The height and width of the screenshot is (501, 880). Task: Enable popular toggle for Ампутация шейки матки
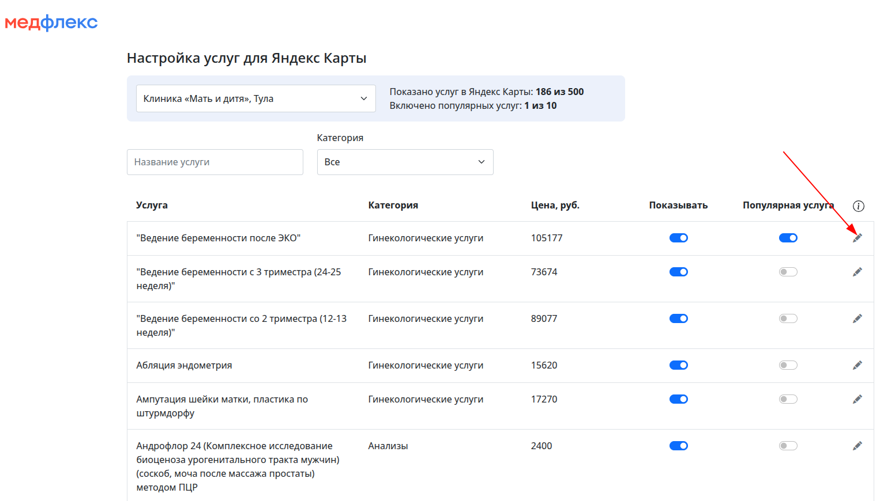point(788,399)
